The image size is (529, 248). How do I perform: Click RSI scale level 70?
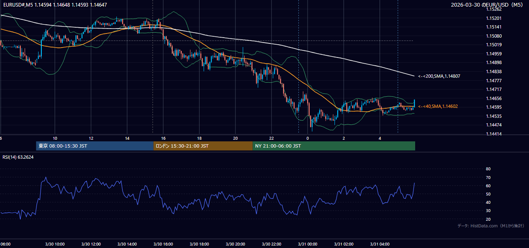(488, 177)
